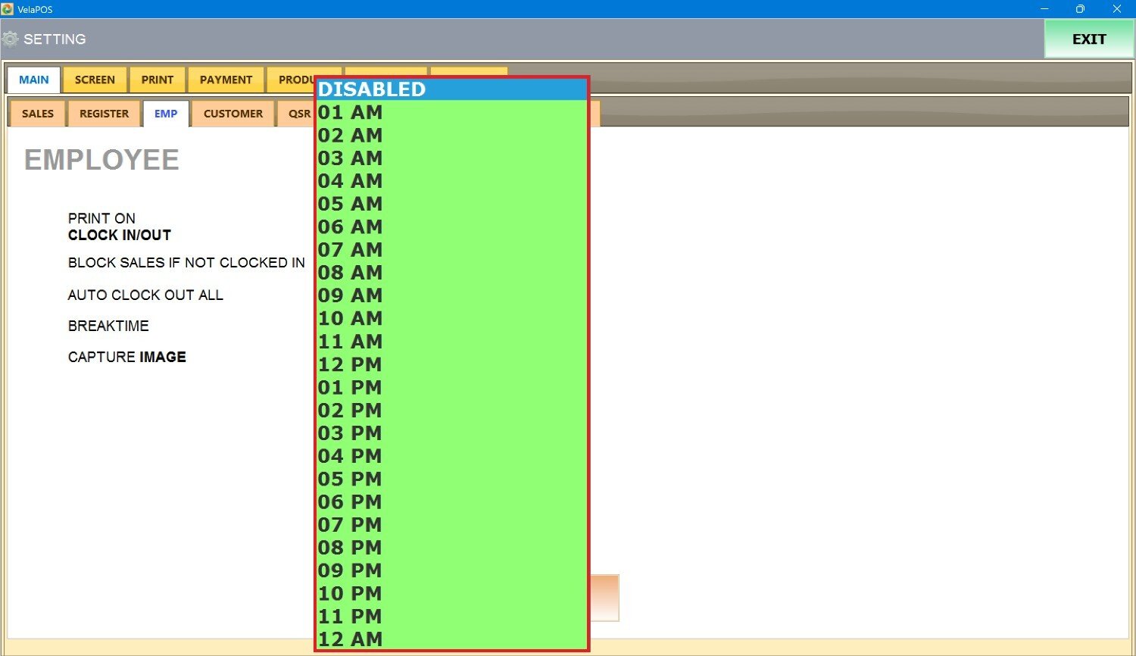This screenshot has height=656, width=1136.
Task: Switch to the MAIN tab
Action: (x=34, y=80)
